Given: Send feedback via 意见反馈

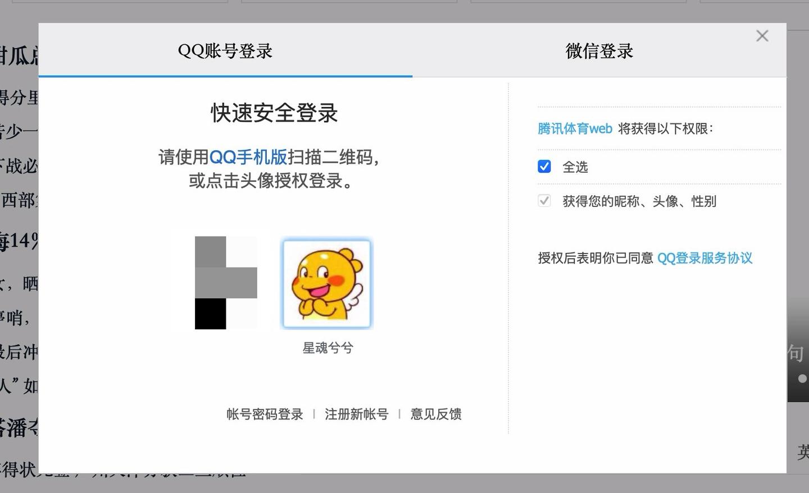Looking at the screenshot, I should click(x=436, y=414).
